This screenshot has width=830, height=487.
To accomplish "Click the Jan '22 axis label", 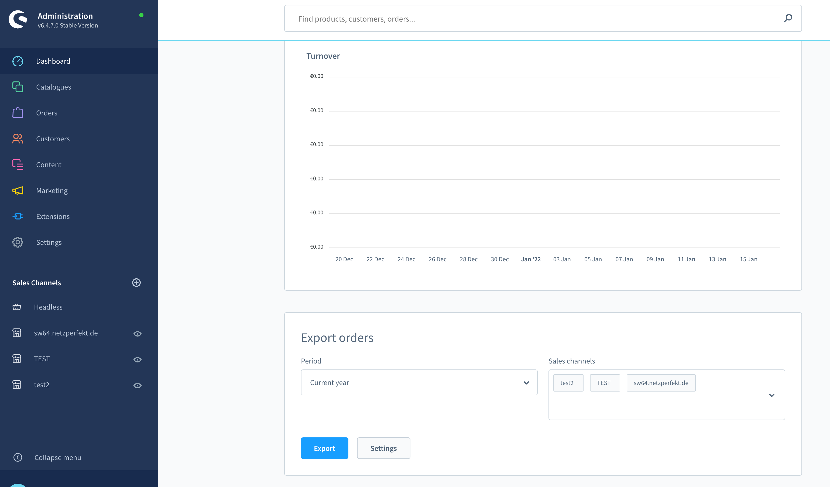I will pyautogui.click(x=531, y=259).
